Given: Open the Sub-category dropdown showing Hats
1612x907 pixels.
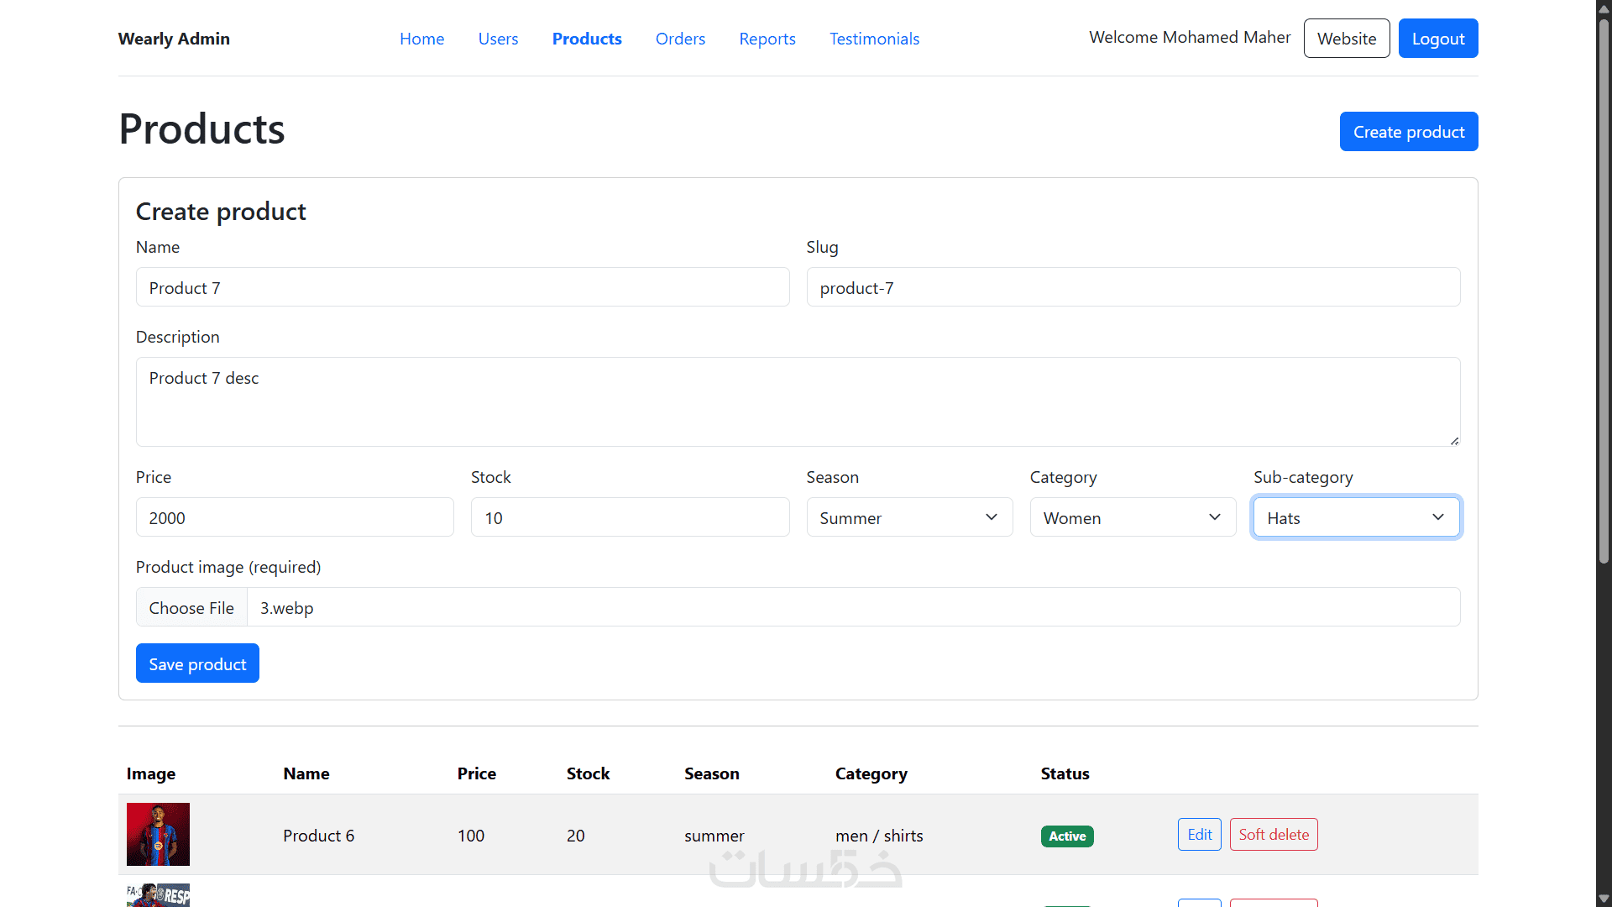Looking at the screenshot, I should point(1356,517).
